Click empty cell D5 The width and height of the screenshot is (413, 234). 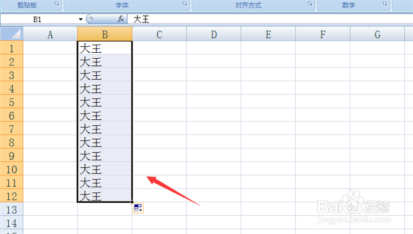[214, 102]
